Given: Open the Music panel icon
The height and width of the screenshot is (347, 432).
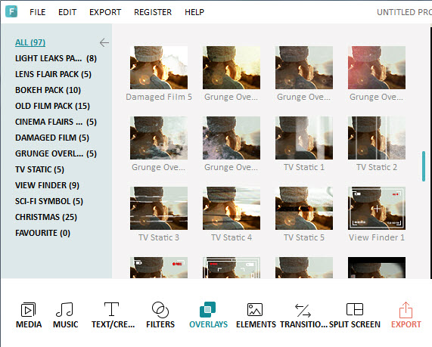Looking at the screenshot, I should point(65,309).
